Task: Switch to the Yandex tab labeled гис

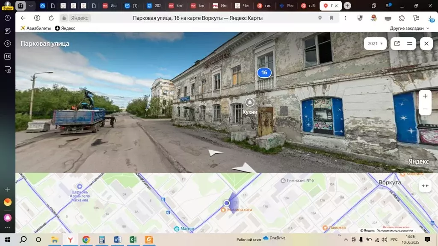Action: [264, 6]
